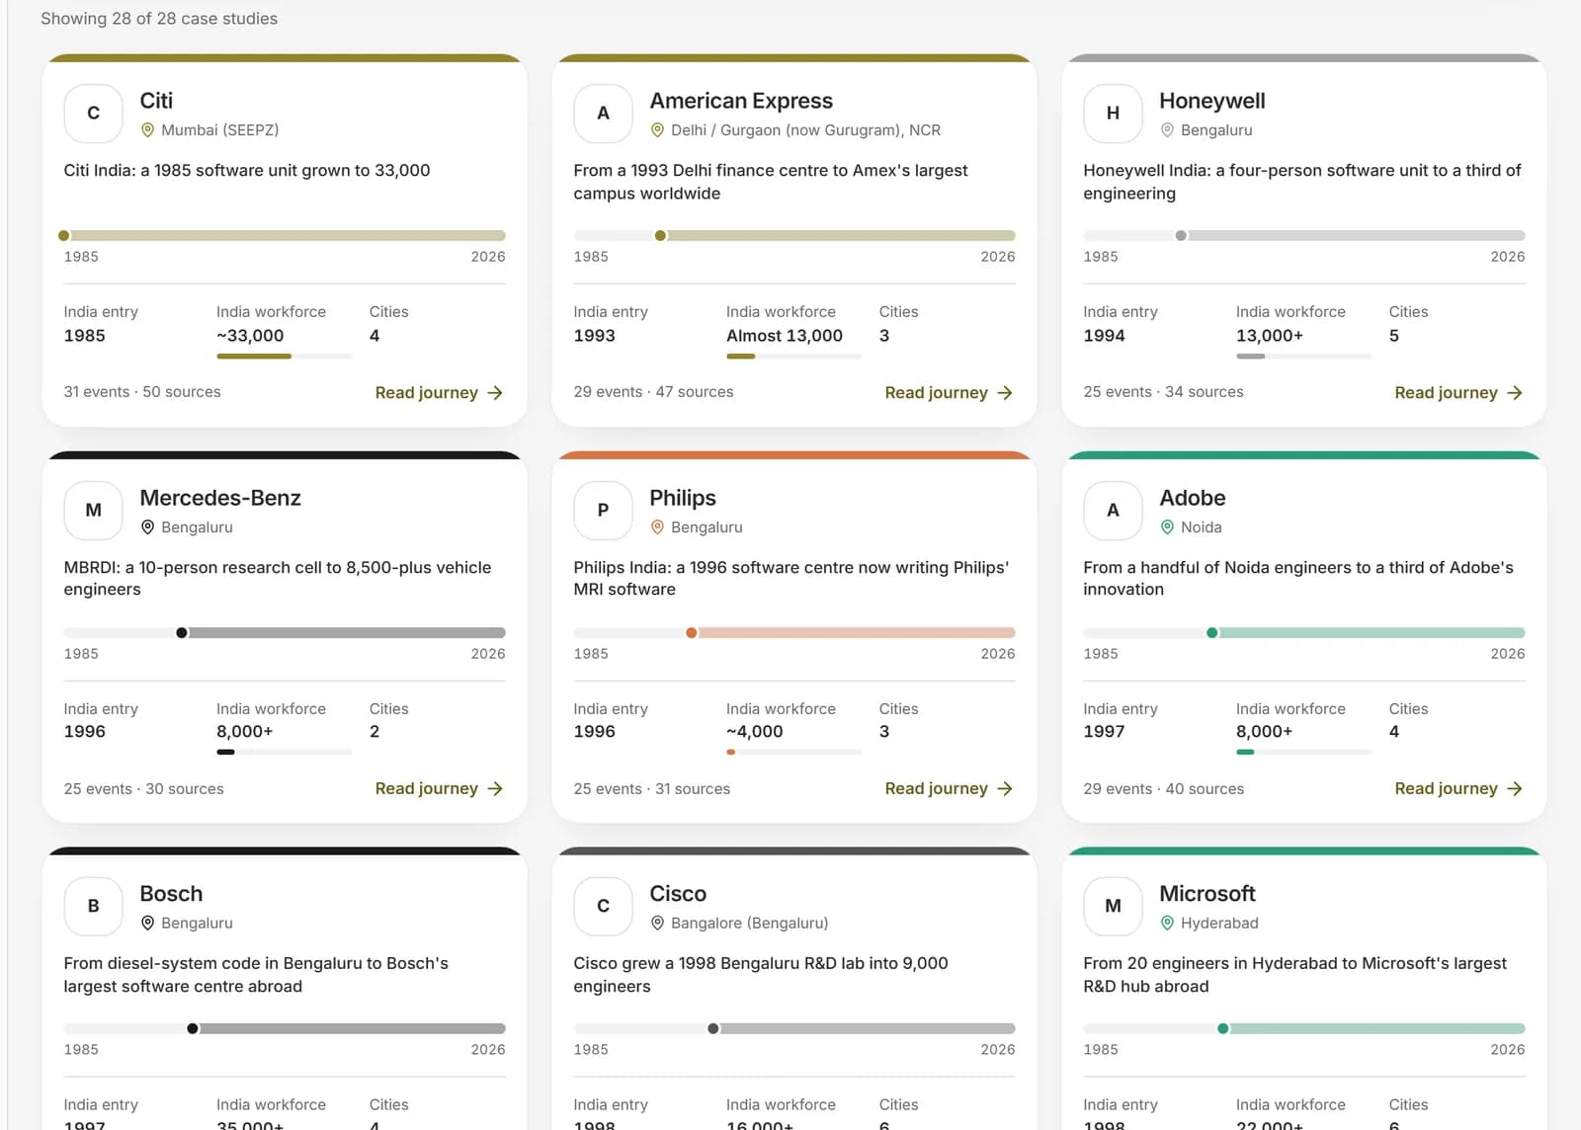
Task: Open Read journey for Honeywell
Action: click(1458, 393)
